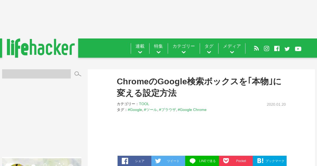317x166 pixels.
Task: Click the article title heading
Action: 199,87
